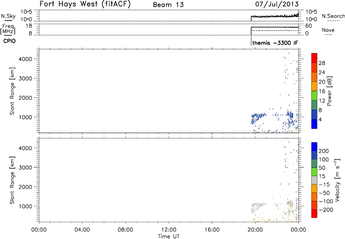This screenshot has height=239, width=345.
Task: Click the '04:00' time axis tick label
Action: point(82,230)
